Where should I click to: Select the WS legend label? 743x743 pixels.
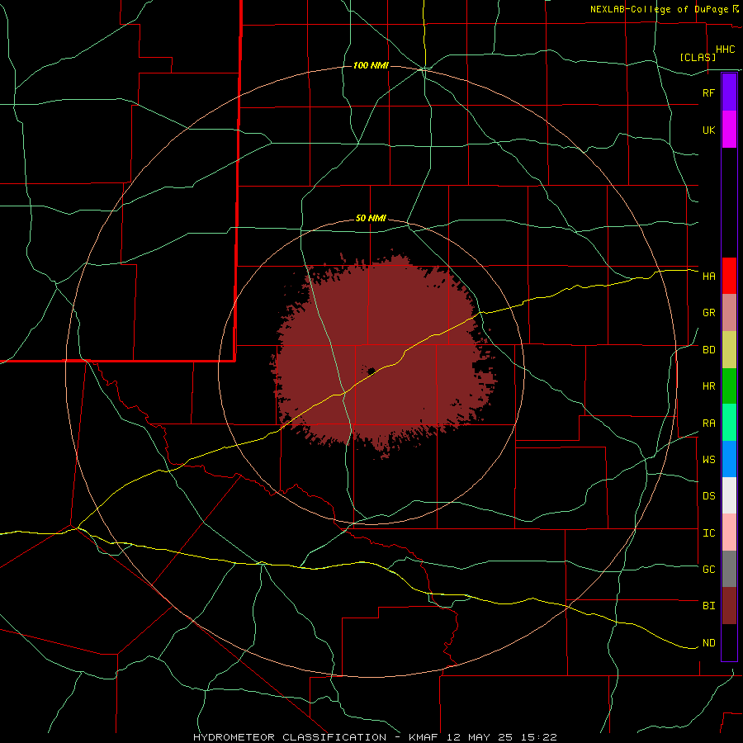(708, 460)
